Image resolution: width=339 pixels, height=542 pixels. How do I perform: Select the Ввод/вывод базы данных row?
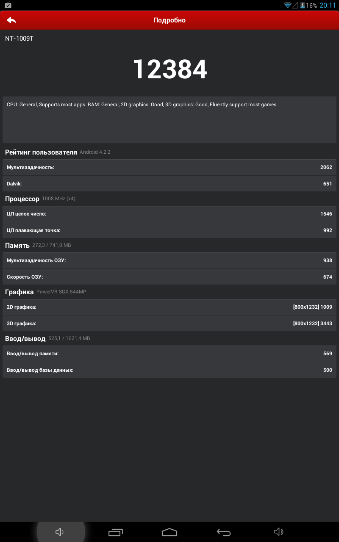[169, 370]
